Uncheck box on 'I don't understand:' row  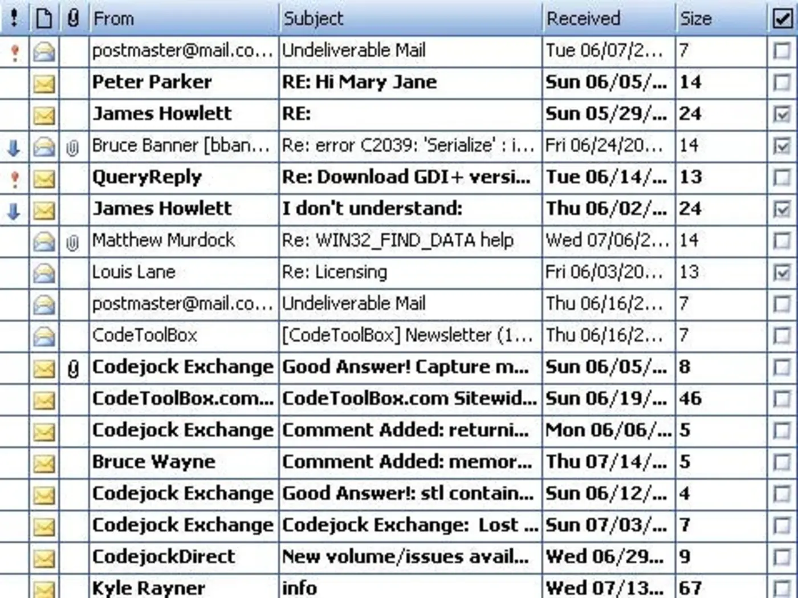[782, 210]
